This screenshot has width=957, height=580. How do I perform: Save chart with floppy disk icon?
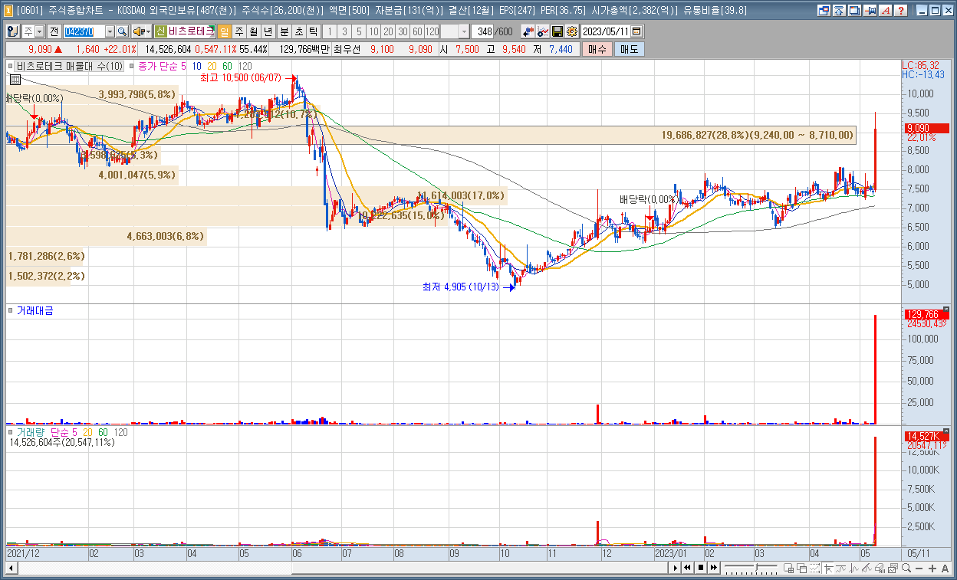[x=557, y=31]
